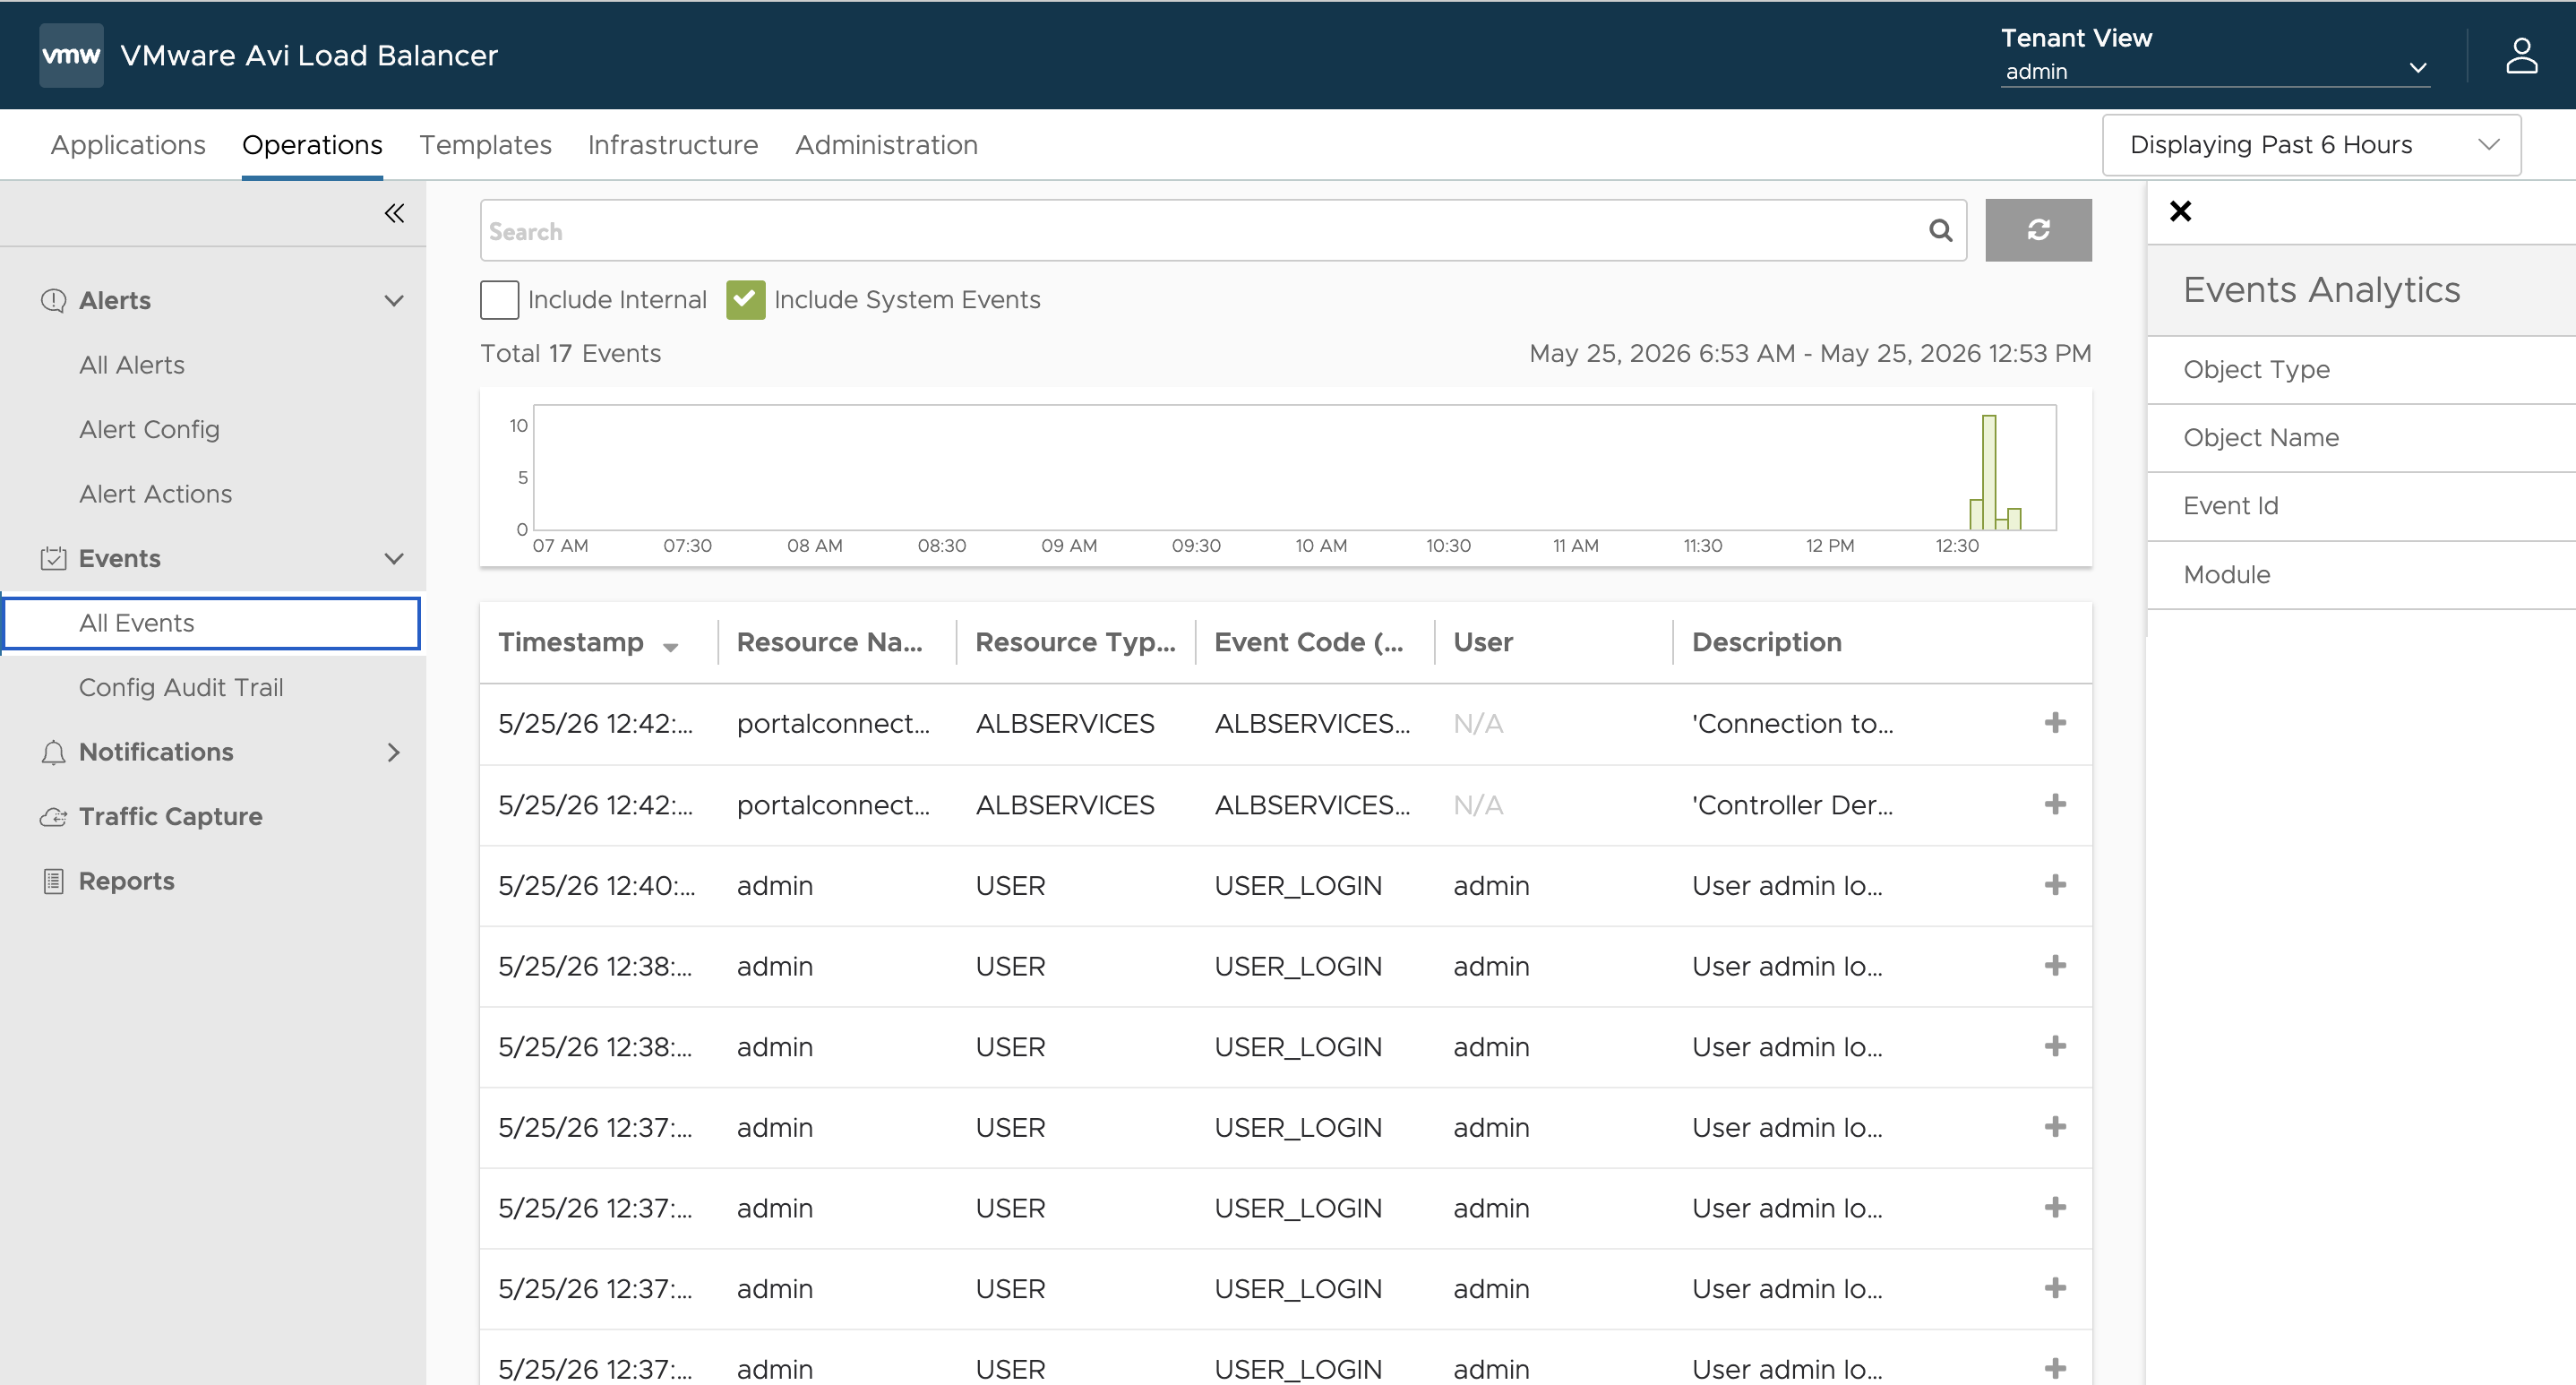Viewport: 2576px width, 1385px height.
Task: Sort by Event Code column header
Action: tap(1308, 642)
